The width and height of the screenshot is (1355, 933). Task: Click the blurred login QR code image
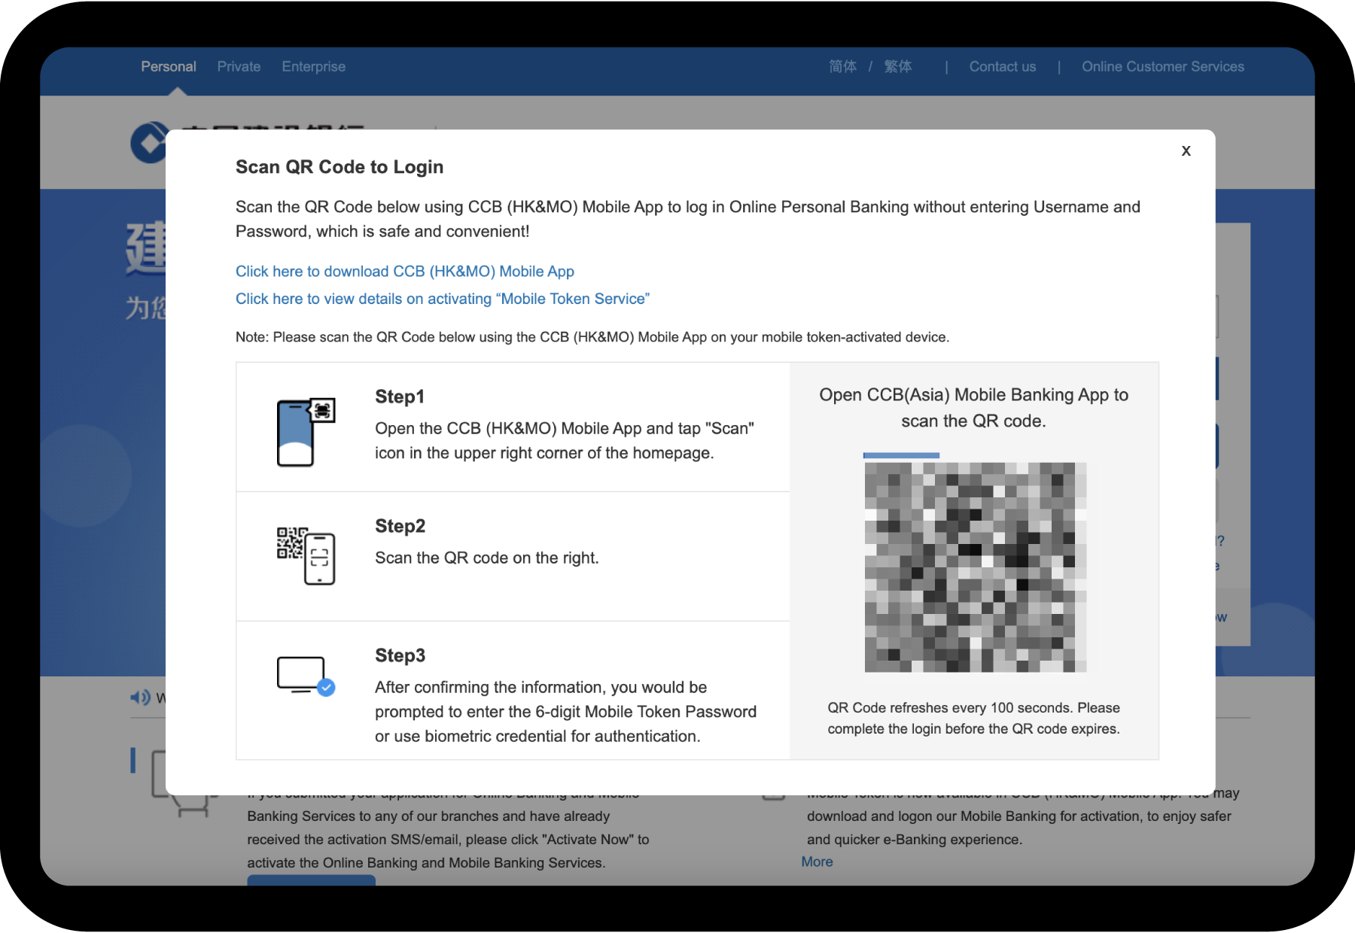(975, 567)
